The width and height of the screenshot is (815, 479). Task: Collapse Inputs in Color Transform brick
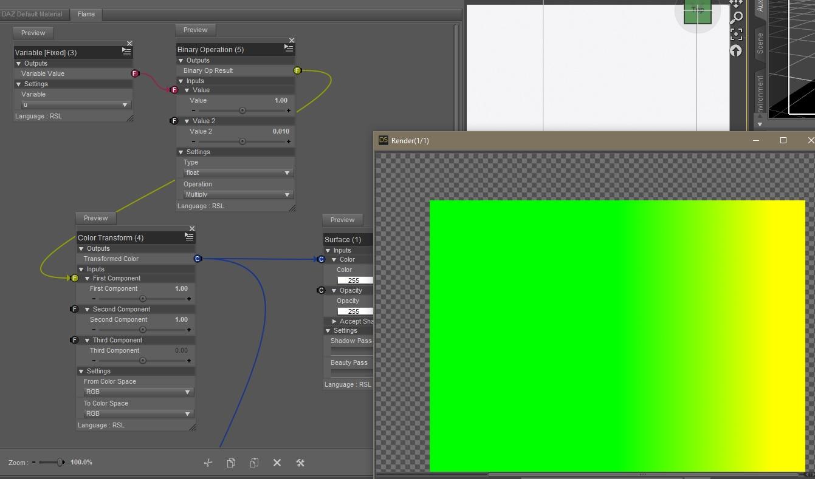(81, 269)
